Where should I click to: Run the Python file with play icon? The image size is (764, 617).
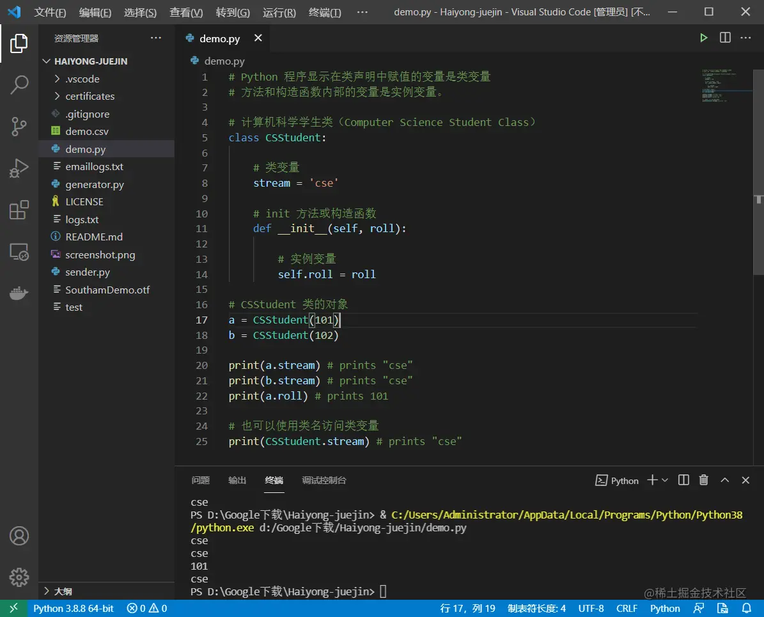703,38
